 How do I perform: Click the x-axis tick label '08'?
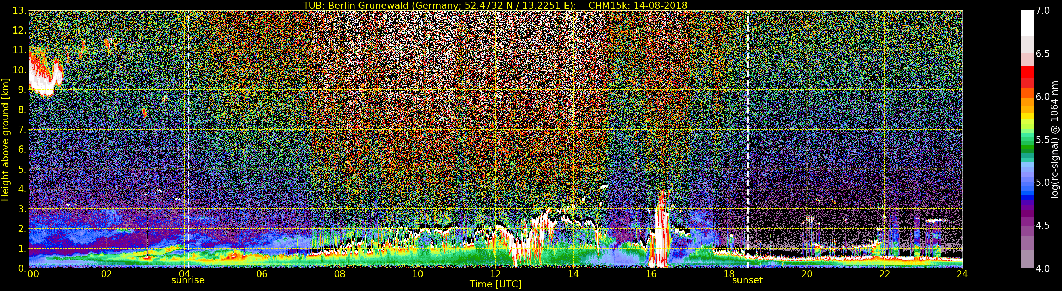click(340, 274)
